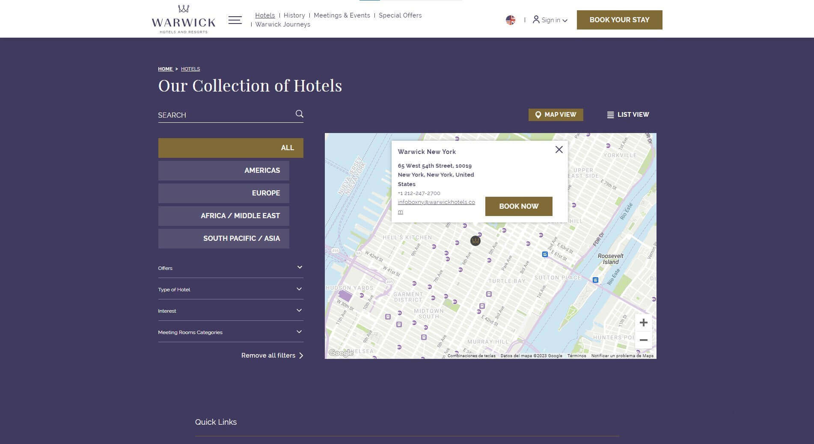Zoom in on the map
The height and width of the screenshot is (444, 814).
click(643, 323)
